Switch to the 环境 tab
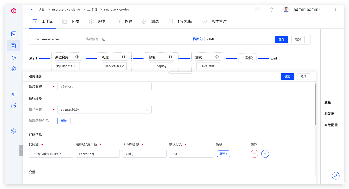Viewport: 349px width, 189px height. pyautogui.click(x=71, y=21)
